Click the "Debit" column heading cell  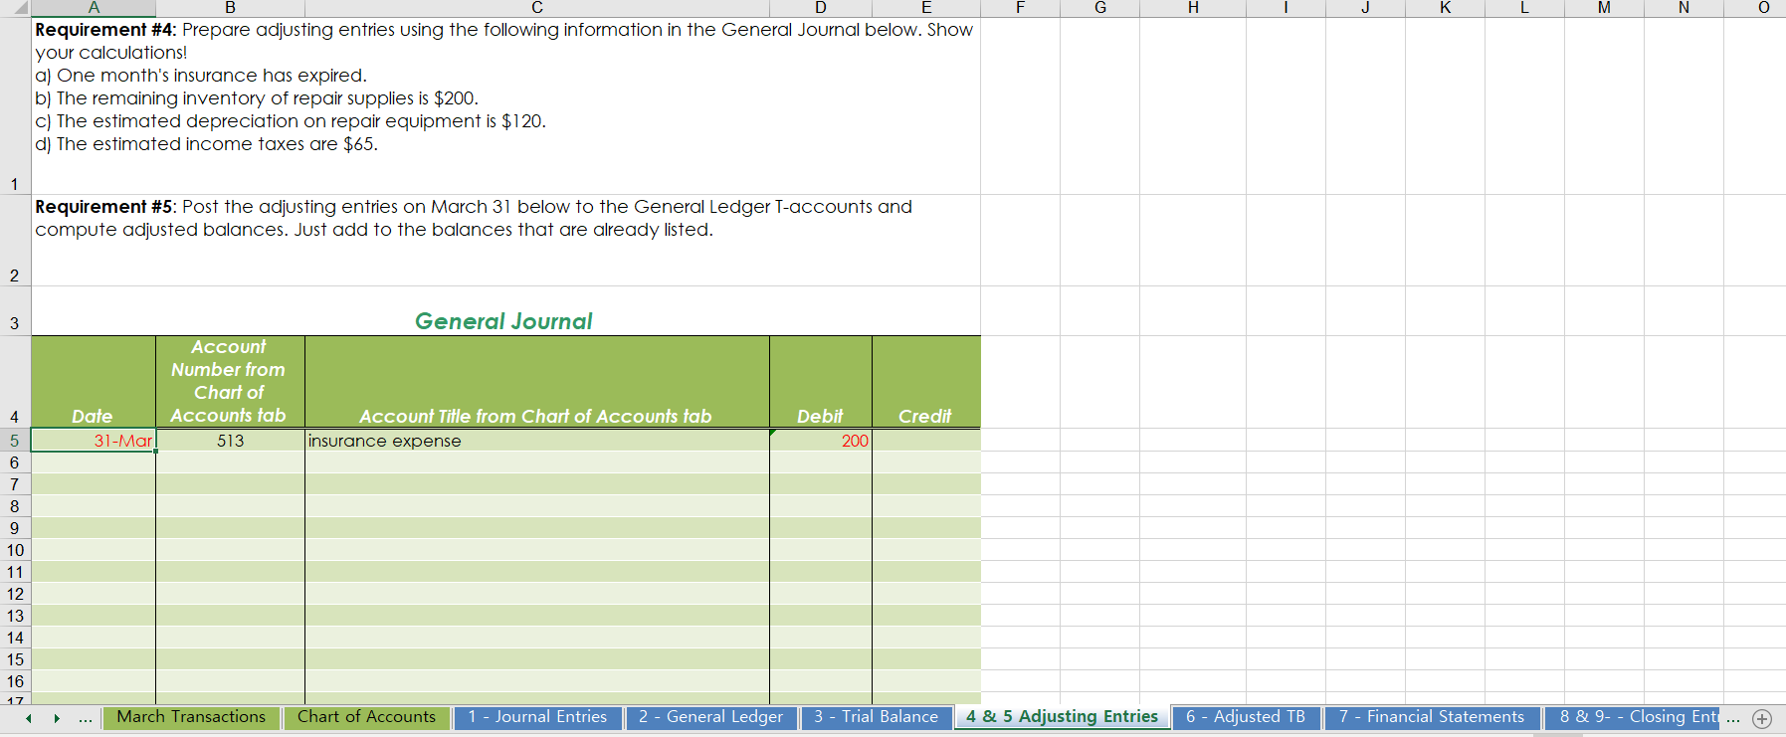[x=821, y=382]
